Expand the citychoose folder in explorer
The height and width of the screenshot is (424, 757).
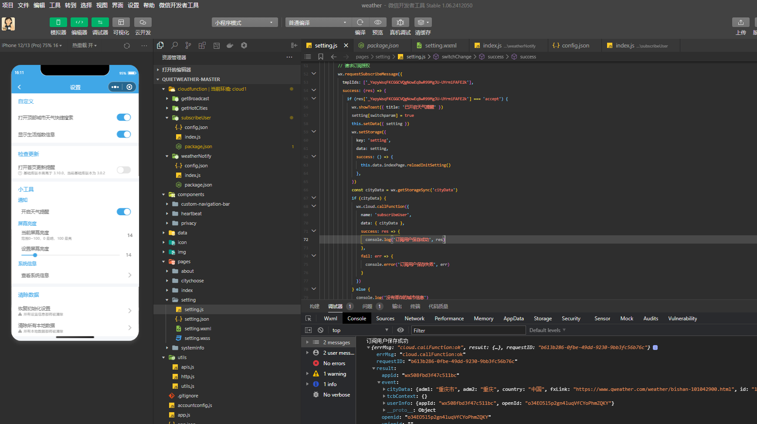(192, 281)
